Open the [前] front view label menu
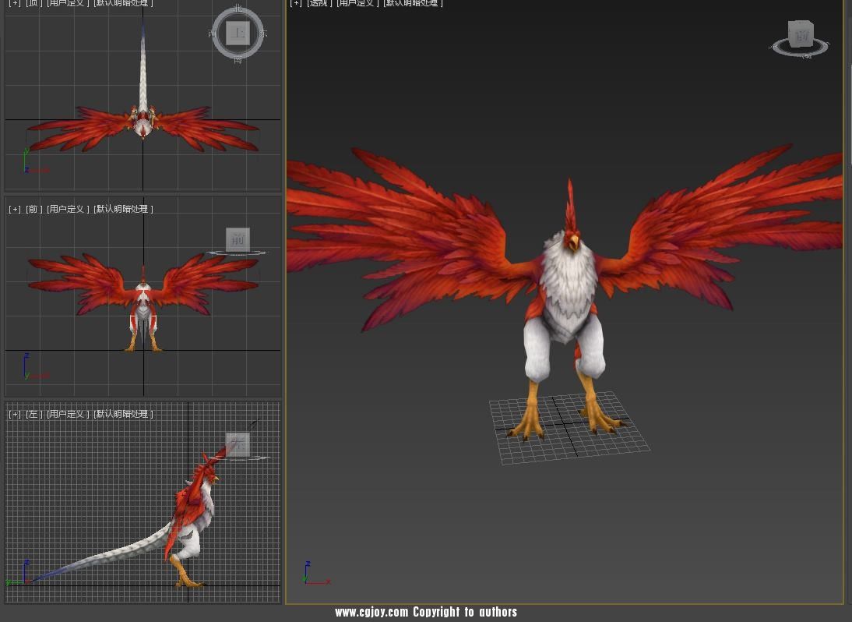 [33, 209]
